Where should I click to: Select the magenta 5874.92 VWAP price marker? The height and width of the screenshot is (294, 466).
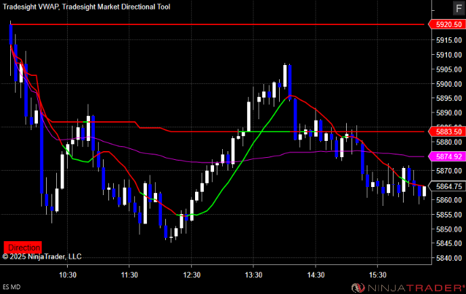pyautogui.click(x=446, y=156)
